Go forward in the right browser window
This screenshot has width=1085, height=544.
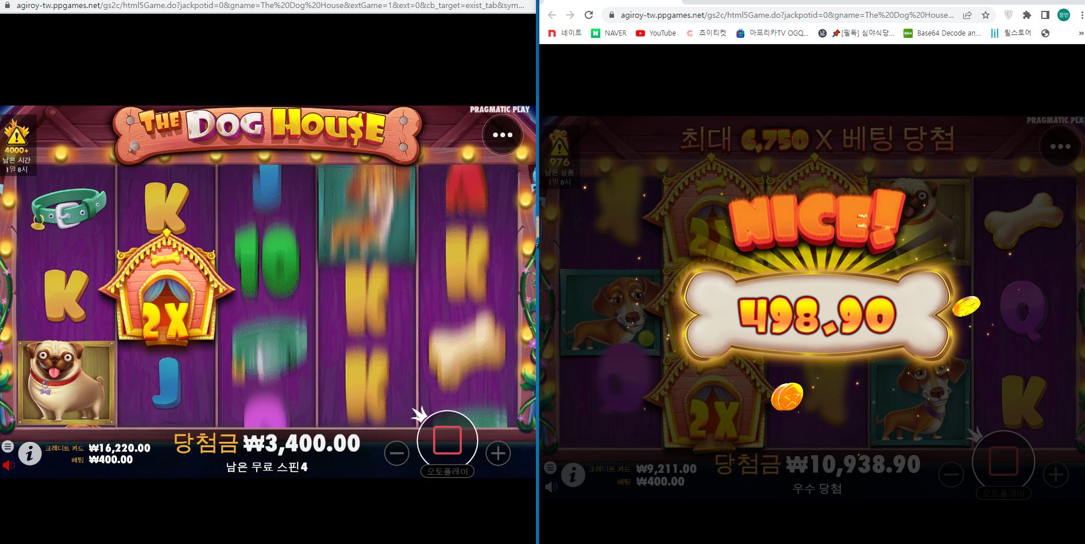(x=570, y=15)
